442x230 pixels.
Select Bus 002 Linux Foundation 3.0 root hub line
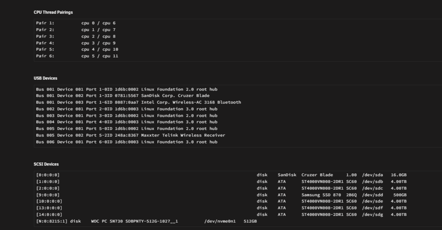pos(126,109)
